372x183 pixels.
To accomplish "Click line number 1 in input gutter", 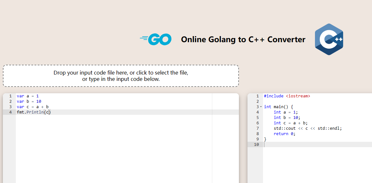I will pos(10,96).
